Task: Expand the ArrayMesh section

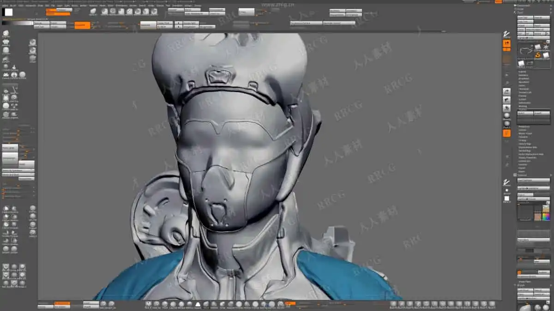Action: pos(523,79)
